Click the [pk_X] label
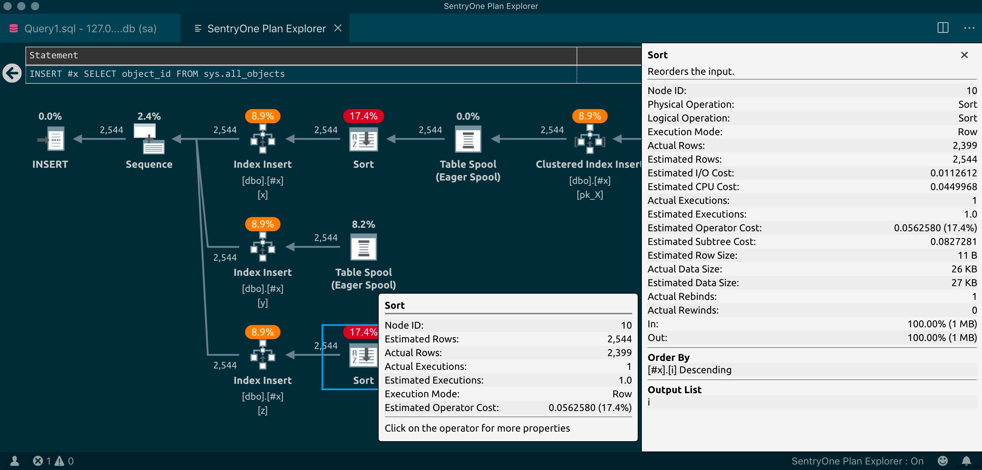Image resolution: width=982 pixels, height=470 pixels. click(x=590, y=195)
